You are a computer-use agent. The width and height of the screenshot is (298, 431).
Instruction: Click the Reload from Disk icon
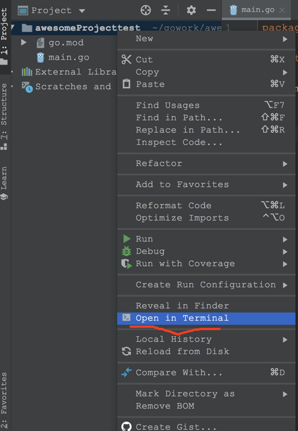tap(126, 351)
